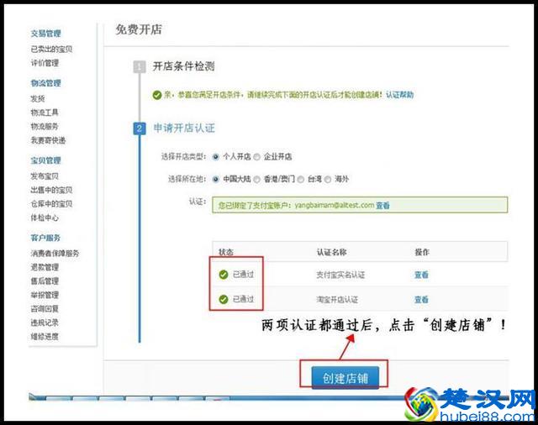The width and height of the screenshot is (538, 425).
Task: Open 我要寄快递 sidebar link
Action: 48,140
